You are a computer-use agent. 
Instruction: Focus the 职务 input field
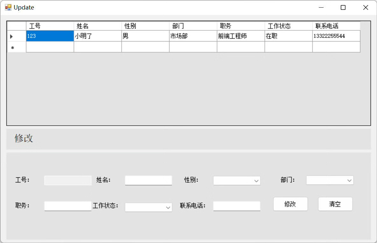(x=68, y=206)
